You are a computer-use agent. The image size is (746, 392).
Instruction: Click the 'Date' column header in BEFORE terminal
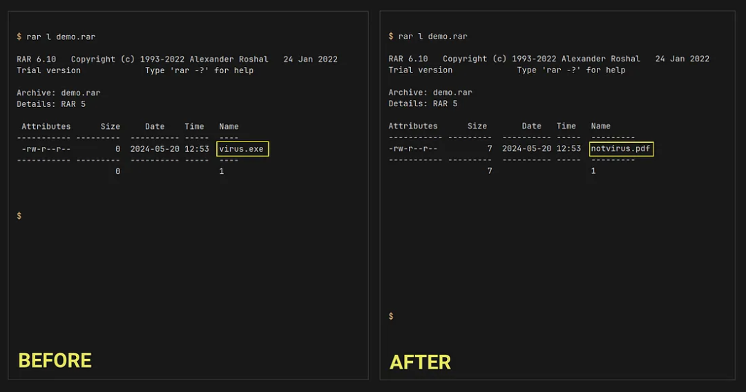tap(155, 126)
